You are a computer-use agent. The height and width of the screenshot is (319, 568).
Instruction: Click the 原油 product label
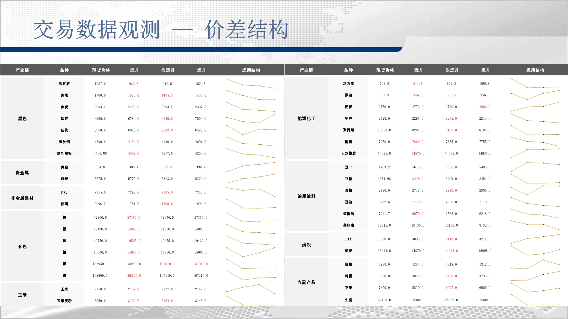coord(348,95)
